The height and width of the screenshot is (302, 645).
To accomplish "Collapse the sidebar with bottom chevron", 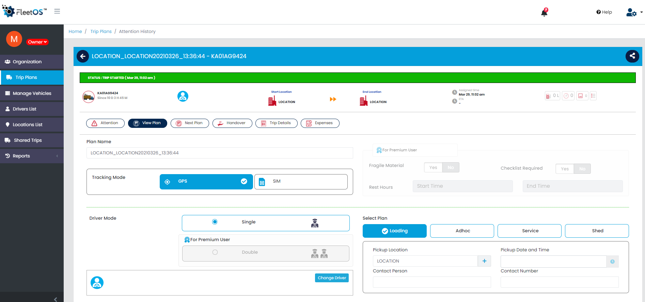I will [56, 299].
